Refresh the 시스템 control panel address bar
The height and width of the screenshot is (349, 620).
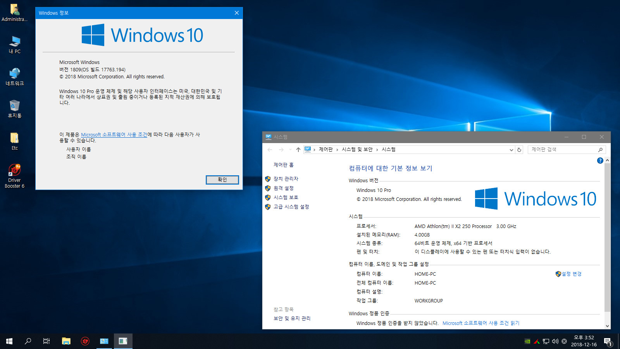point(519,150)
